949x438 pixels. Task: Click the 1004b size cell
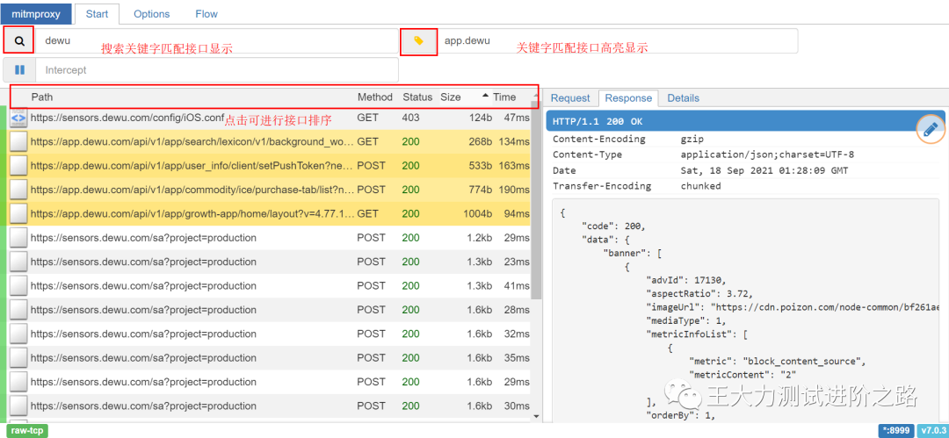pos(476,213)
